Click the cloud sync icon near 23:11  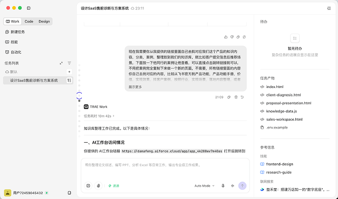(133, 8)
